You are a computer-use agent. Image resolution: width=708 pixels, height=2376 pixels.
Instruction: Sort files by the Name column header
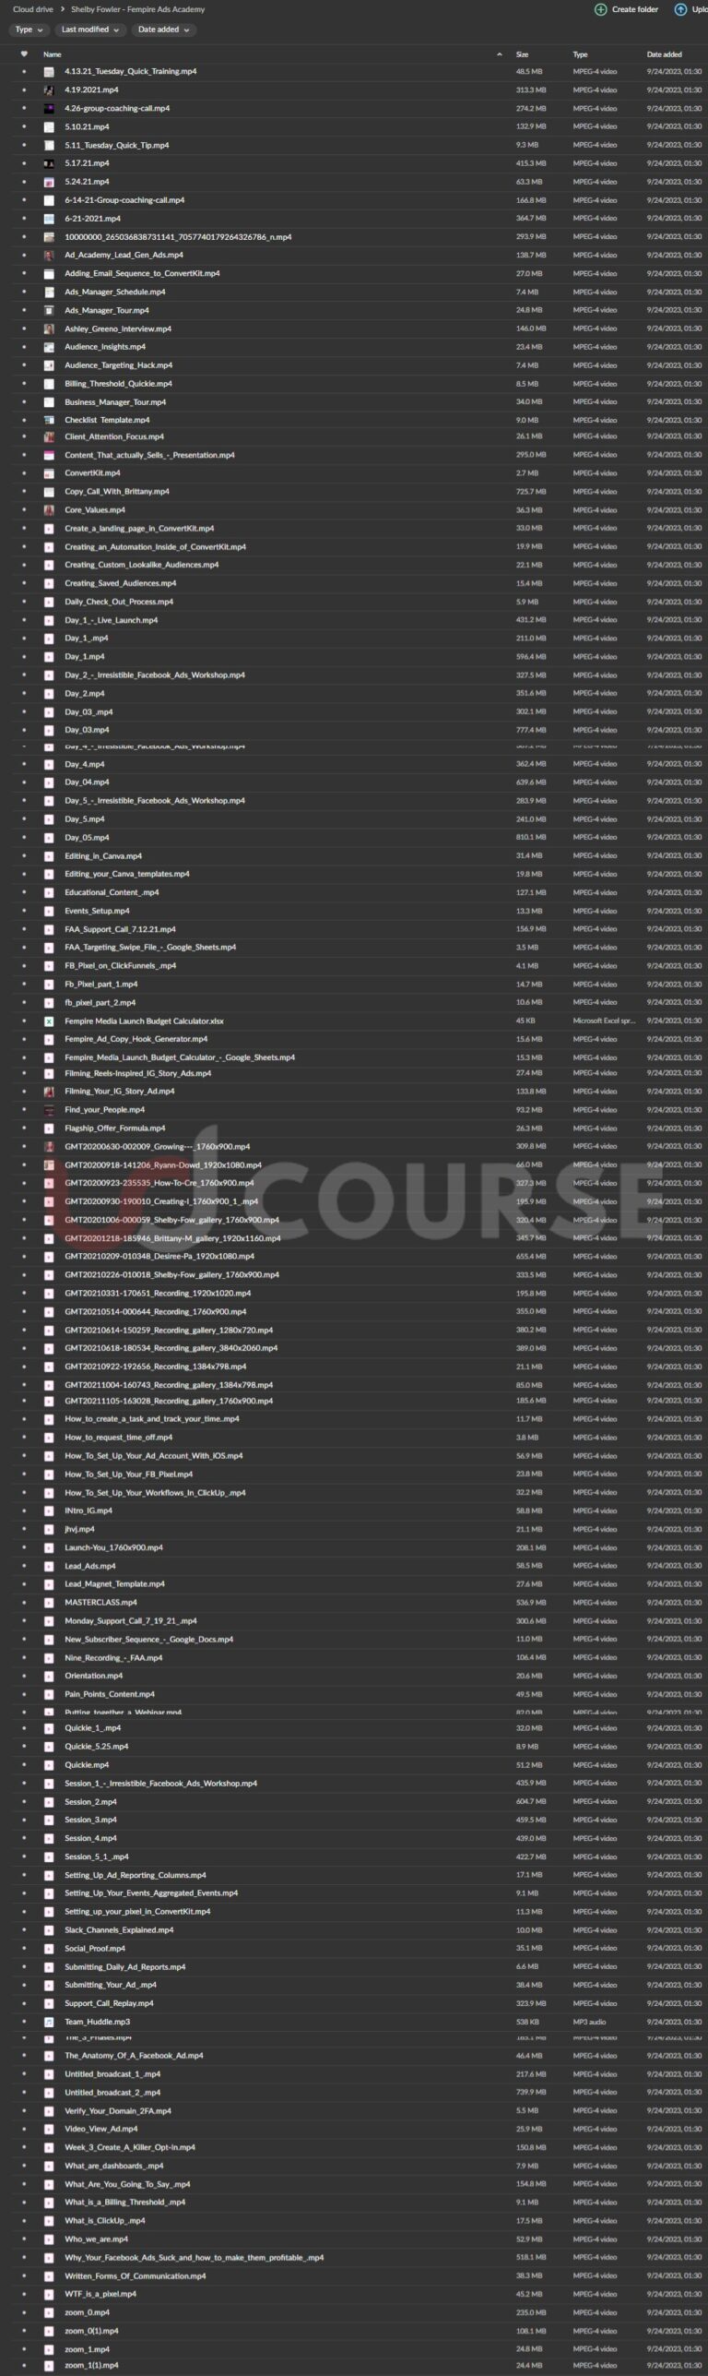pos(53,54)
